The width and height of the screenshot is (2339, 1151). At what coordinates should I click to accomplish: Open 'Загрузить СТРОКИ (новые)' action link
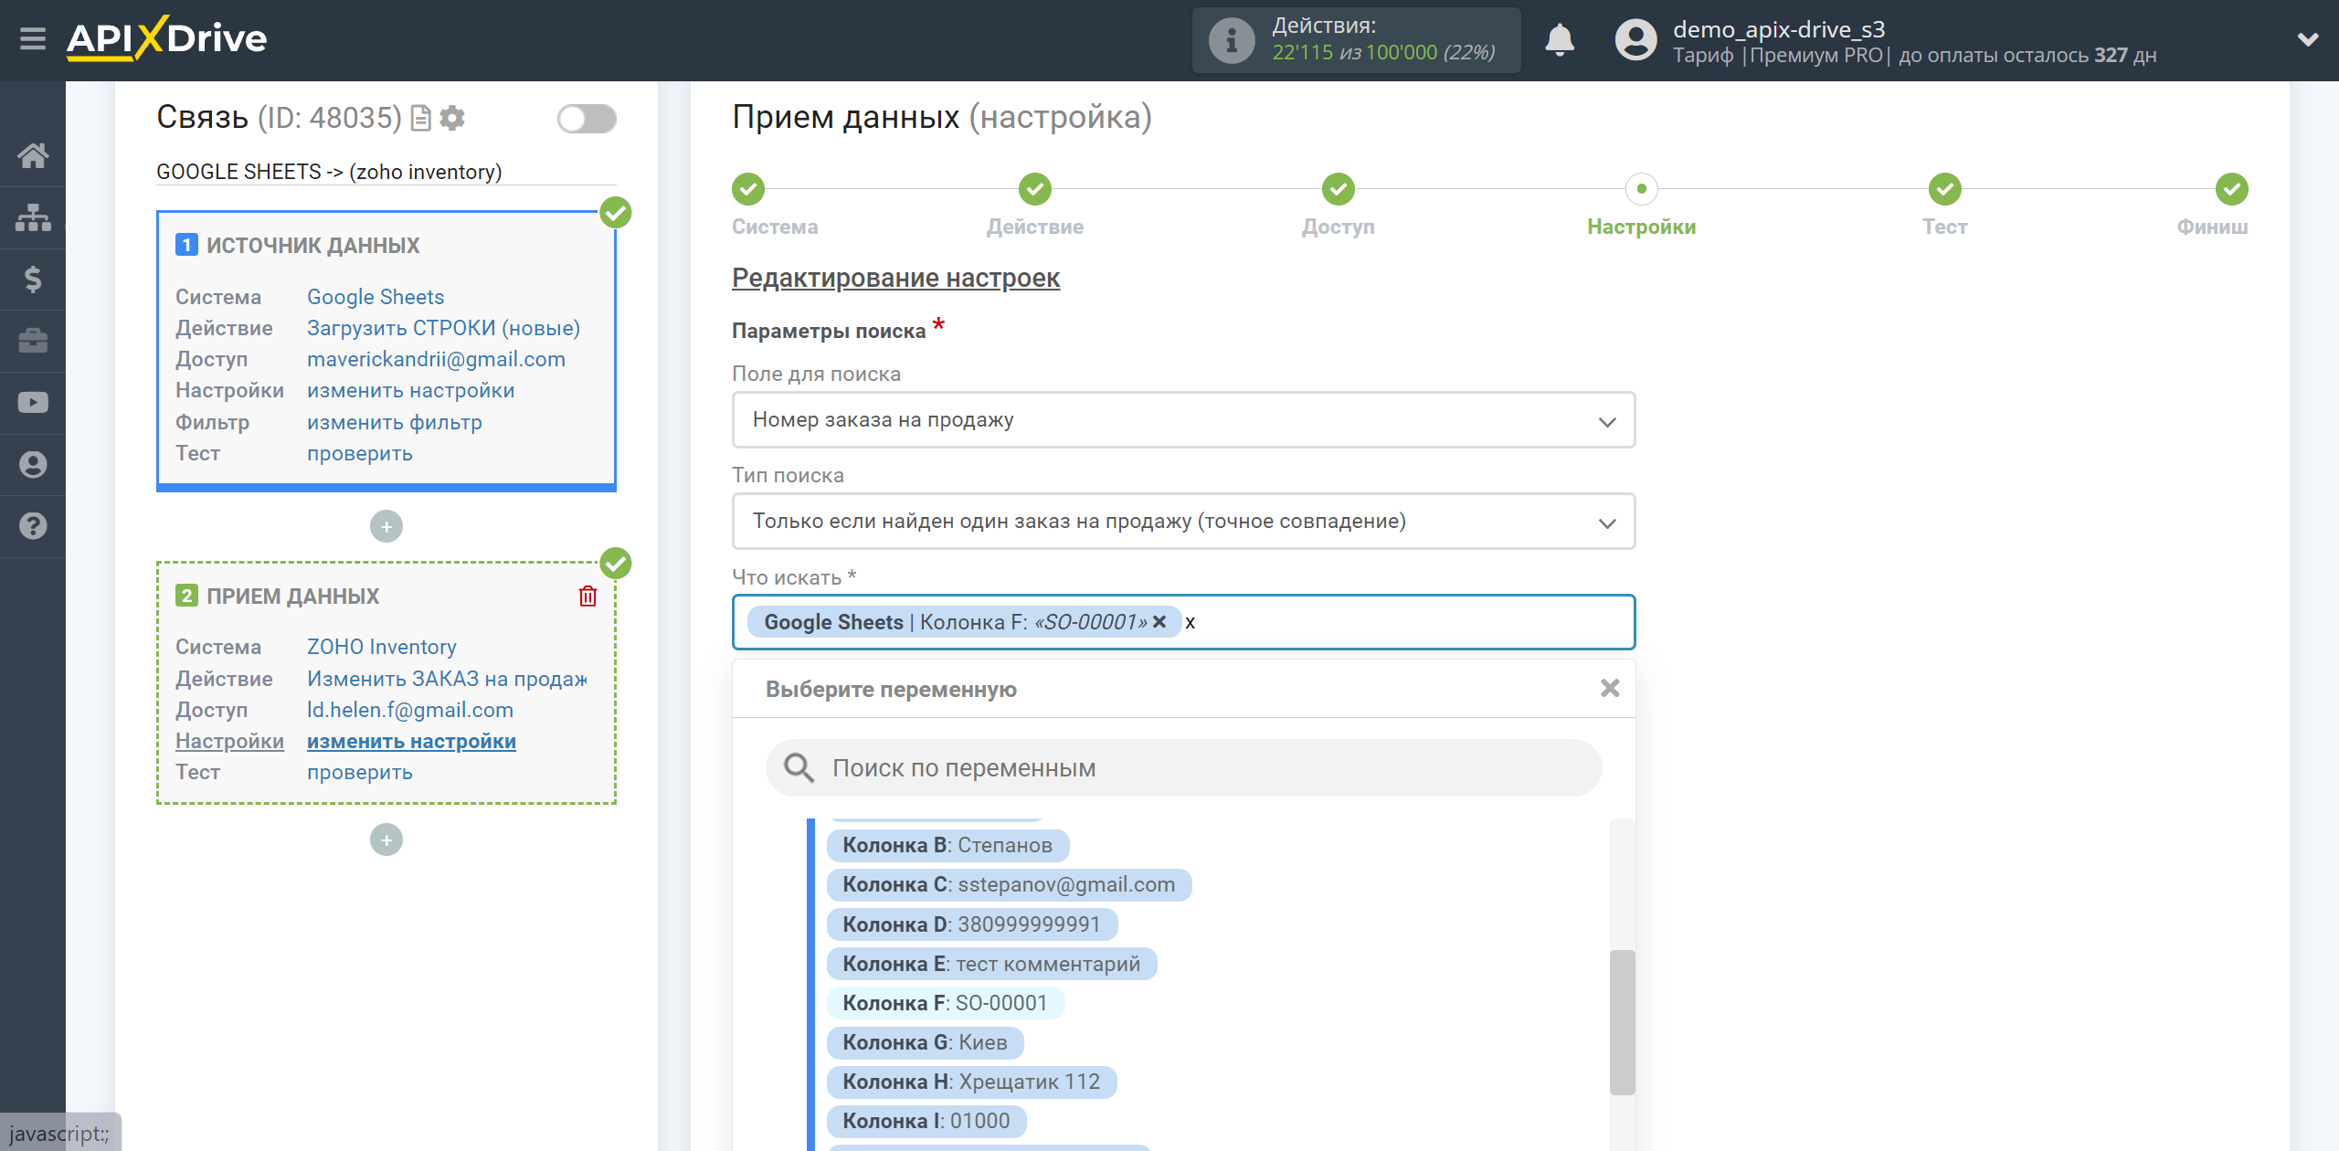(443, 328)
